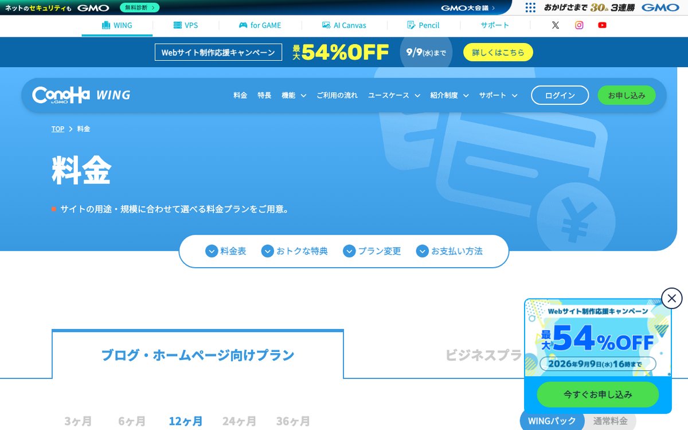This screenshot has height=430, width=688.
Task: Open the YouTube social icon
Action: pyautogui.click(x=602, y=25)
